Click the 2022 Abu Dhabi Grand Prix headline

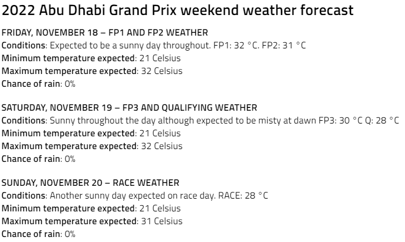(x=177, y=11)
